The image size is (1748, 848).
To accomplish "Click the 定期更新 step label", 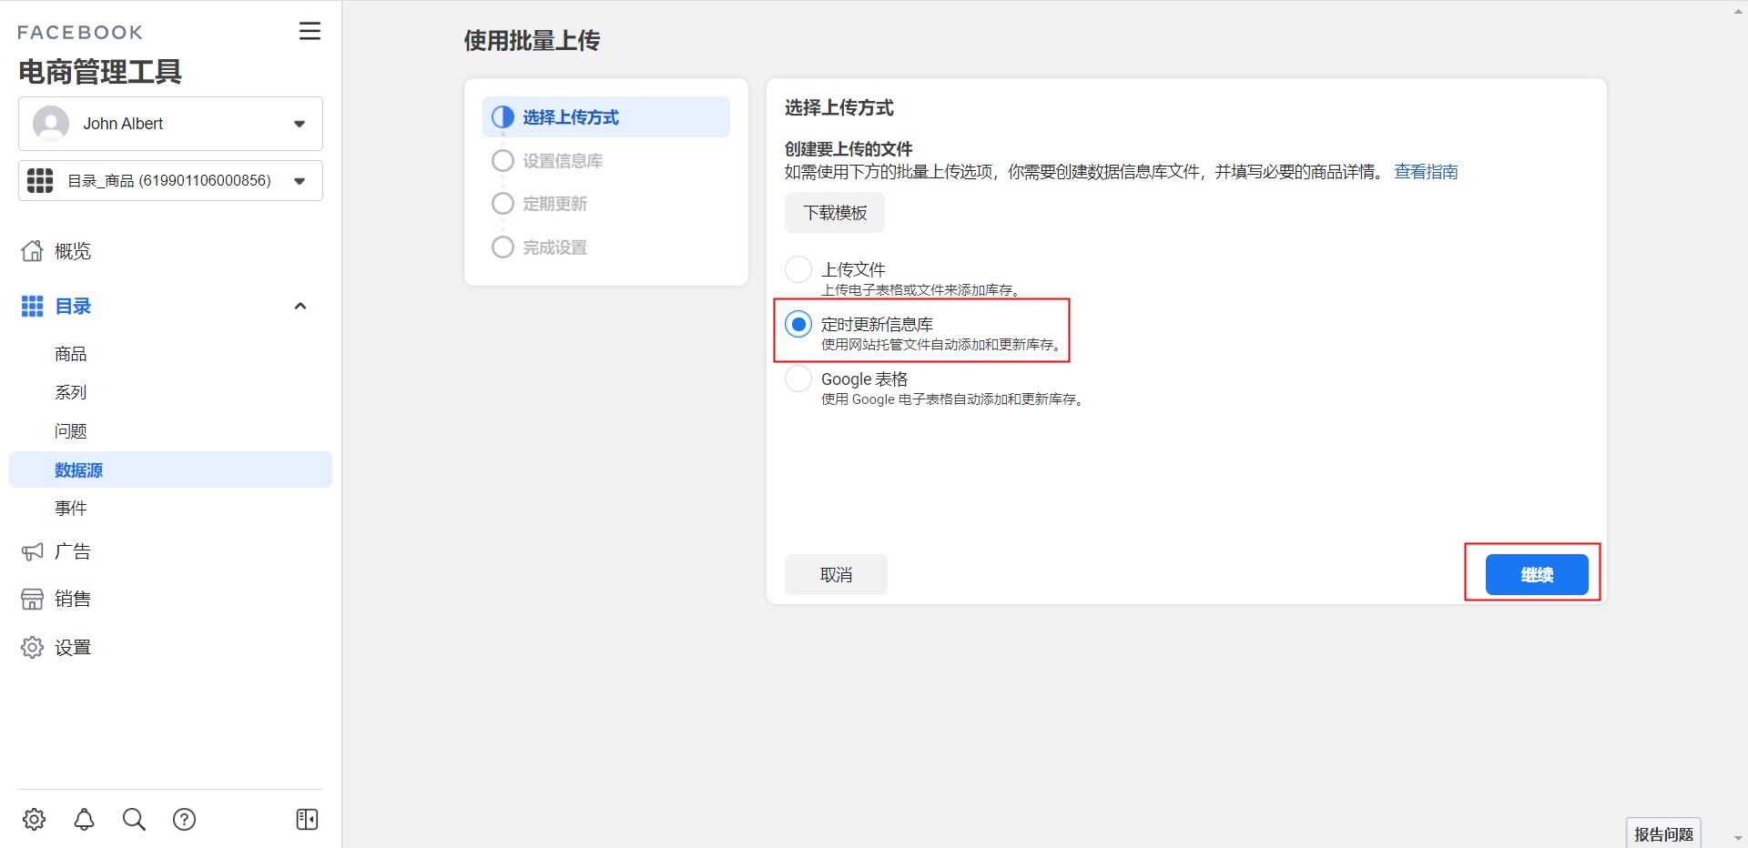I will [x=555, y=204].
